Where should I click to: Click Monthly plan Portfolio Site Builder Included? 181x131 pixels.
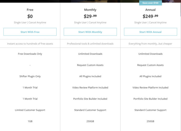point(90,99)
